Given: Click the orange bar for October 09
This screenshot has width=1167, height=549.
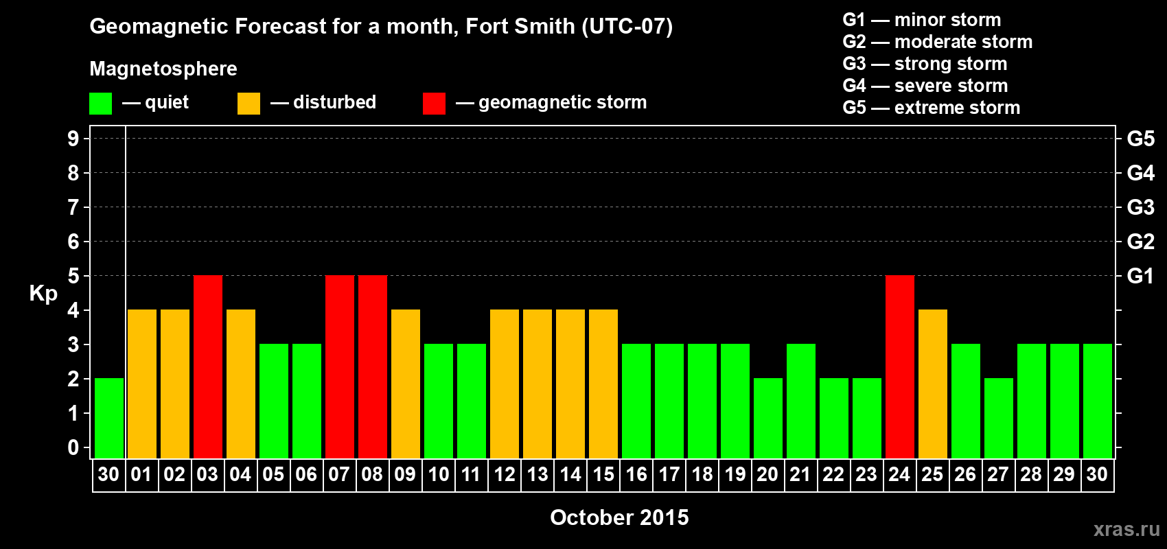Looking at the screenshot, I should pyautogui.click(x=406, y=384).
